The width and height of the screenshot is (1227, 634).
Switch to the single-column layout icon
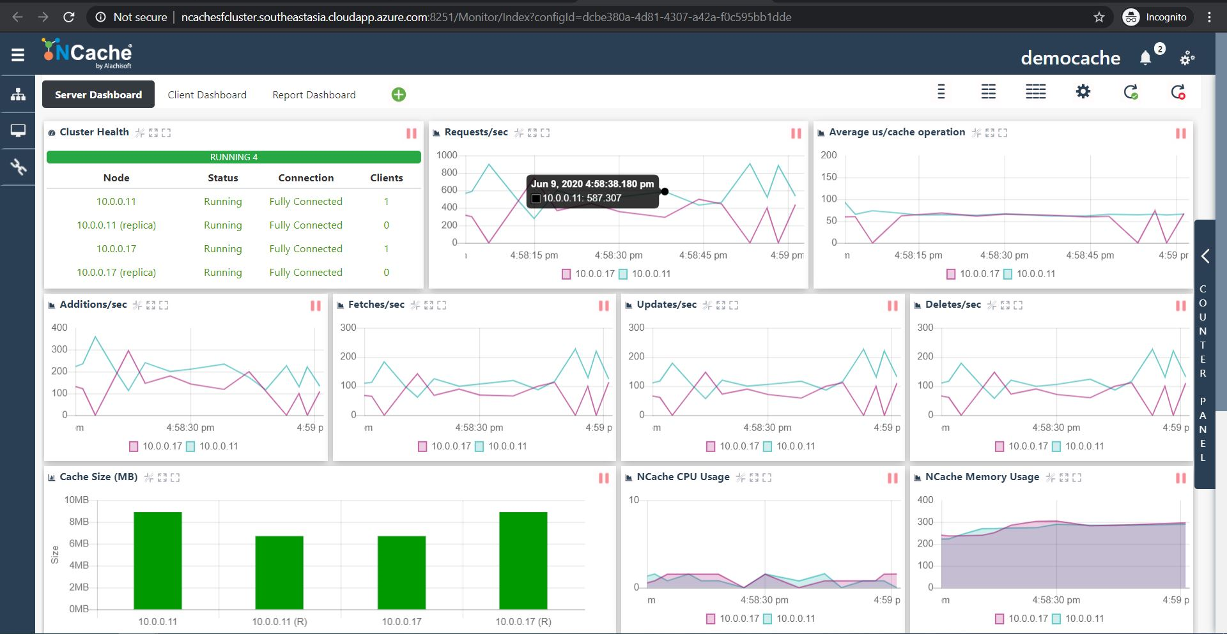[941, 92]
